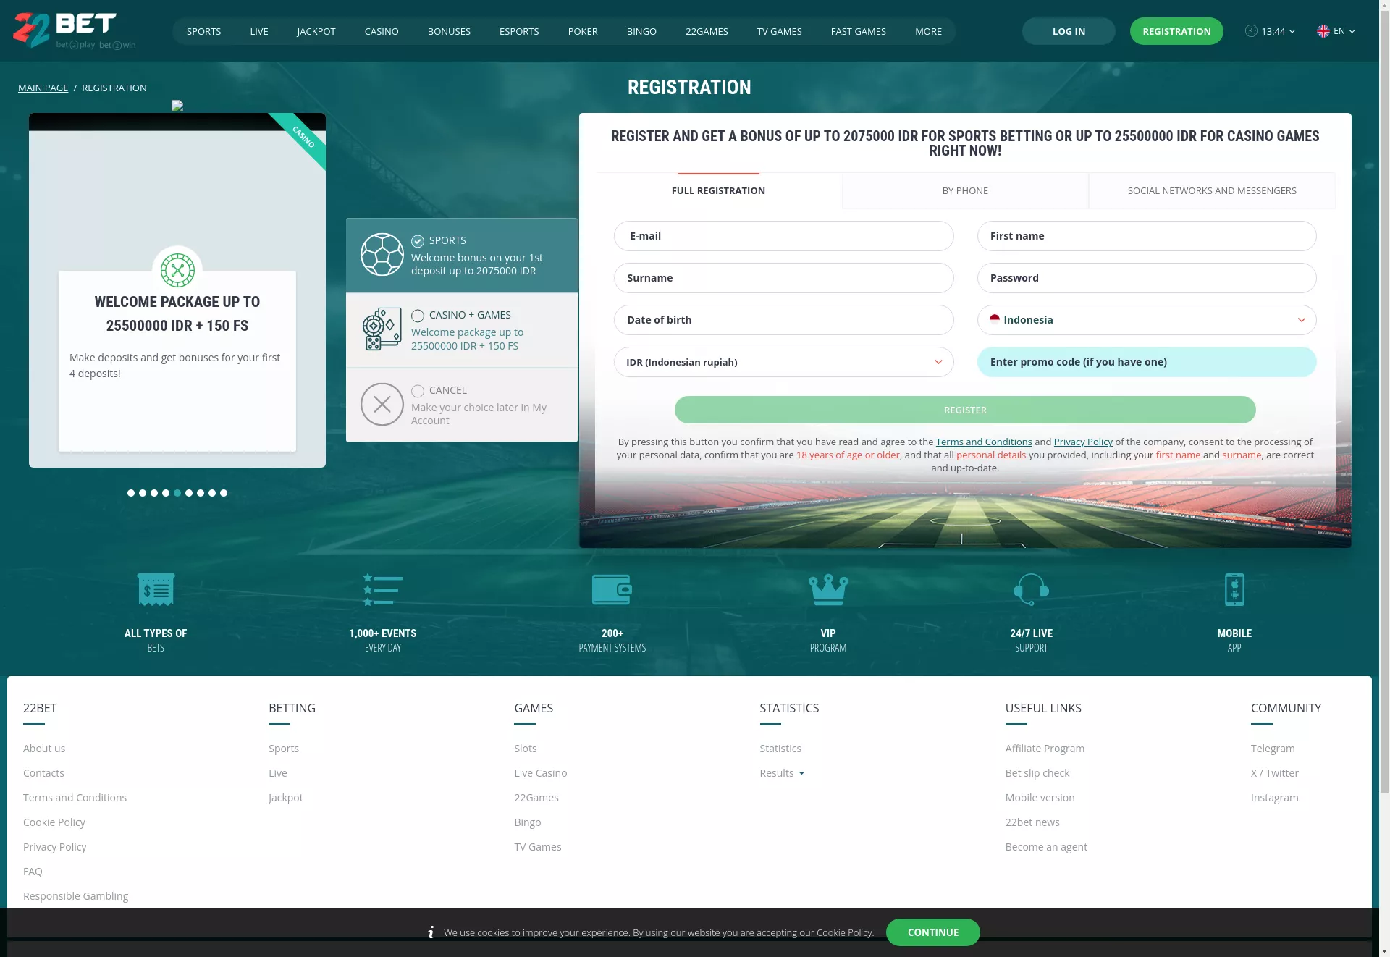Open the JACKPOT nav item

(x=316, y=31)
